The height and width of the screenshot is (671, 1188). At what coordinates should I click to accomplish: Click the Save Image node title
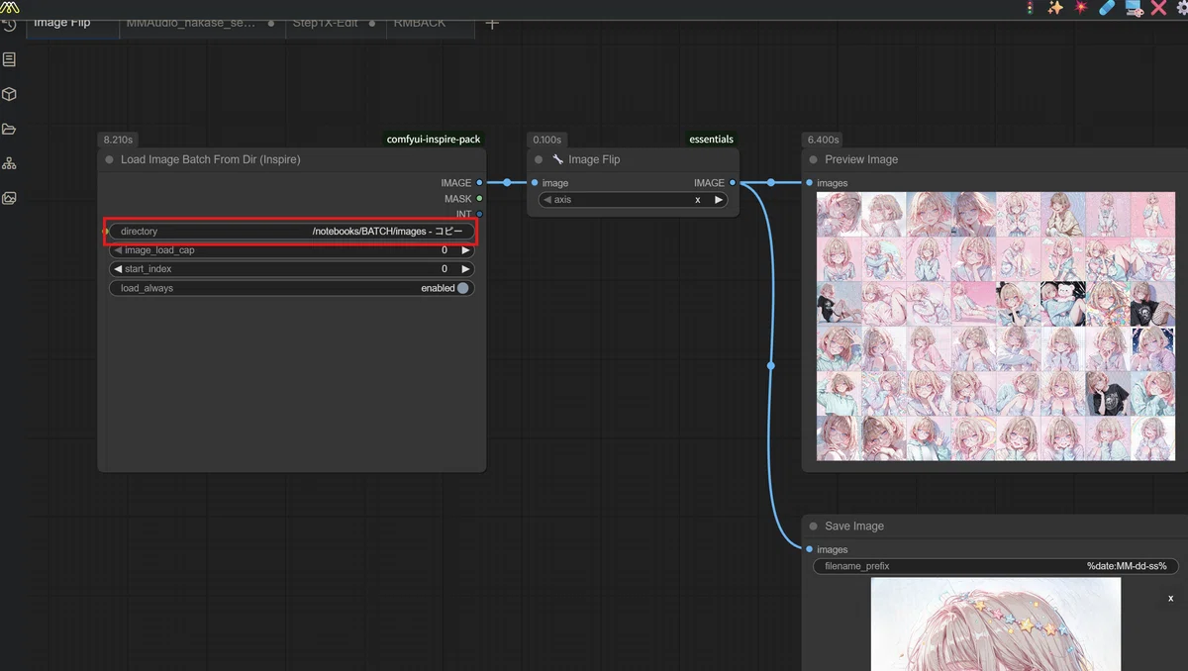(x=854, y=527)
